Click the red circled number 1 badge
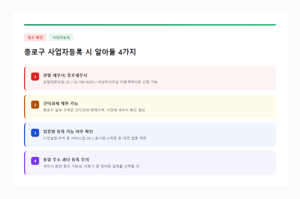The width and height of the screenshot is (300, 199). pyautogui.click(x=35, y=77)
